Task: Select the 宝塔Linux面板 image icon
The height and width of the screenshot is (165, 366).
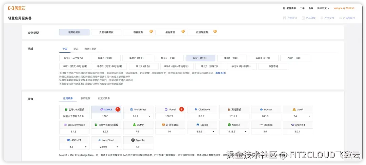Action: point(66,109)
